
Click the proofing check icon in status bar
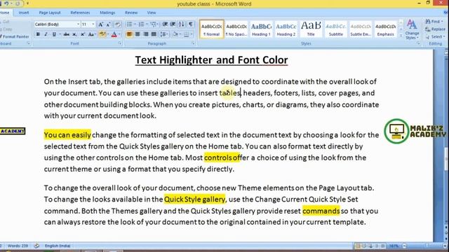(x=36, y=246)
